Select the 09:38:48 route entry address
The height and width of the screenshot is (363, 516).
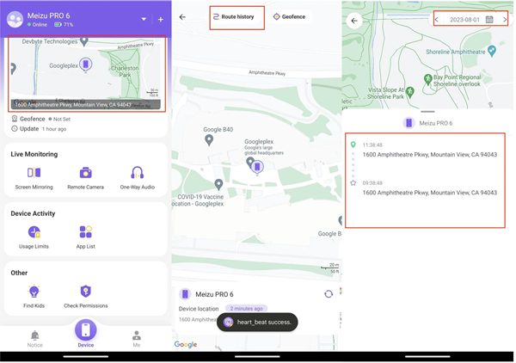430,193
